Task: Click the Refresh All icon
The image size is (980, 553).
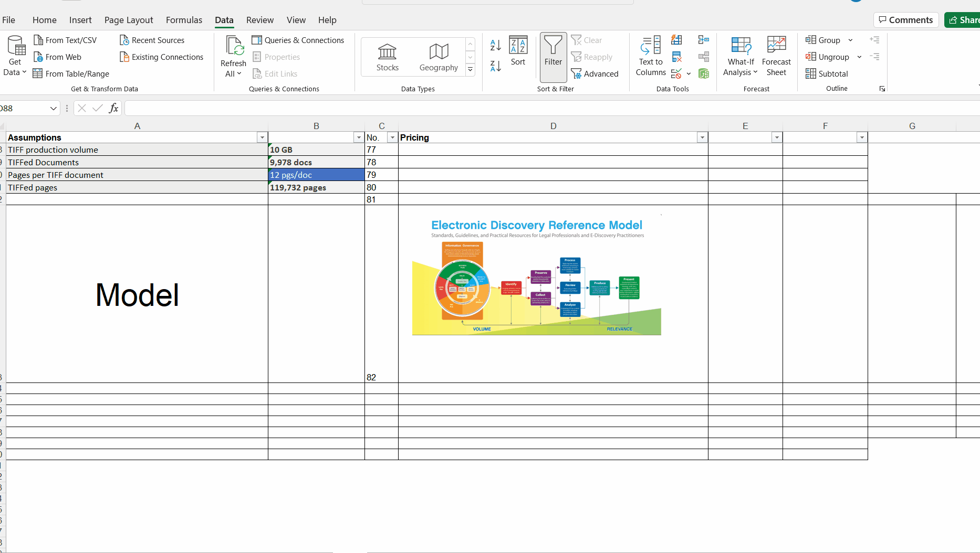Action: (234, 46)
